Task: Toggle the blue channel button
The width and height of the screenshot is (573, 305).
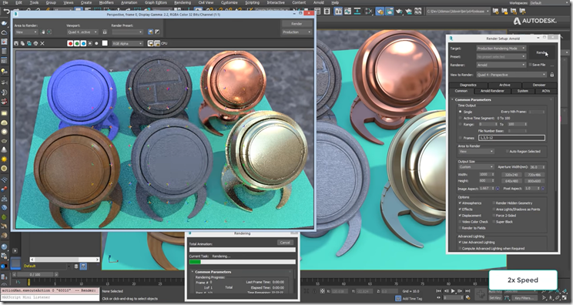Action: point(83,43)
